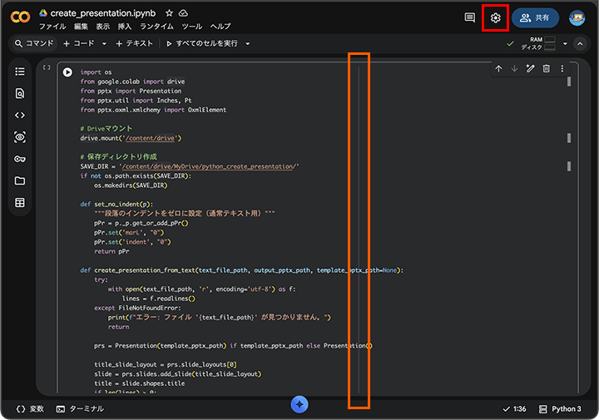Image resolution: width=599 pixels, height=420 pixels.
Task: Click the 共有 share button
Action: coord(534,17)
